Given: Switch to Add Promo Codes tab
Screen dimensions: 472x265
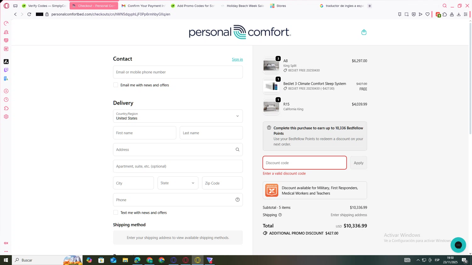Looking at the screenshot, I should [x=193, y=6].
